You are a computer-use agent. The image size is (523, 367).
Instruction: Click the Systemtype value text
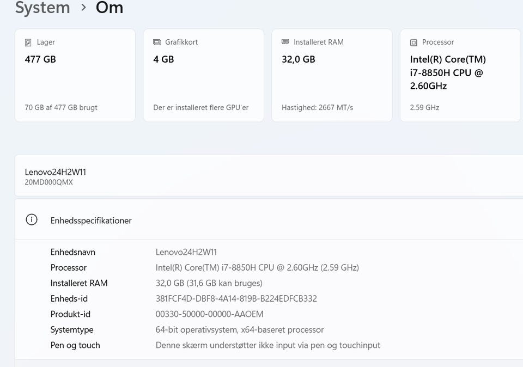pyautogui.click(x=240, y=329)
